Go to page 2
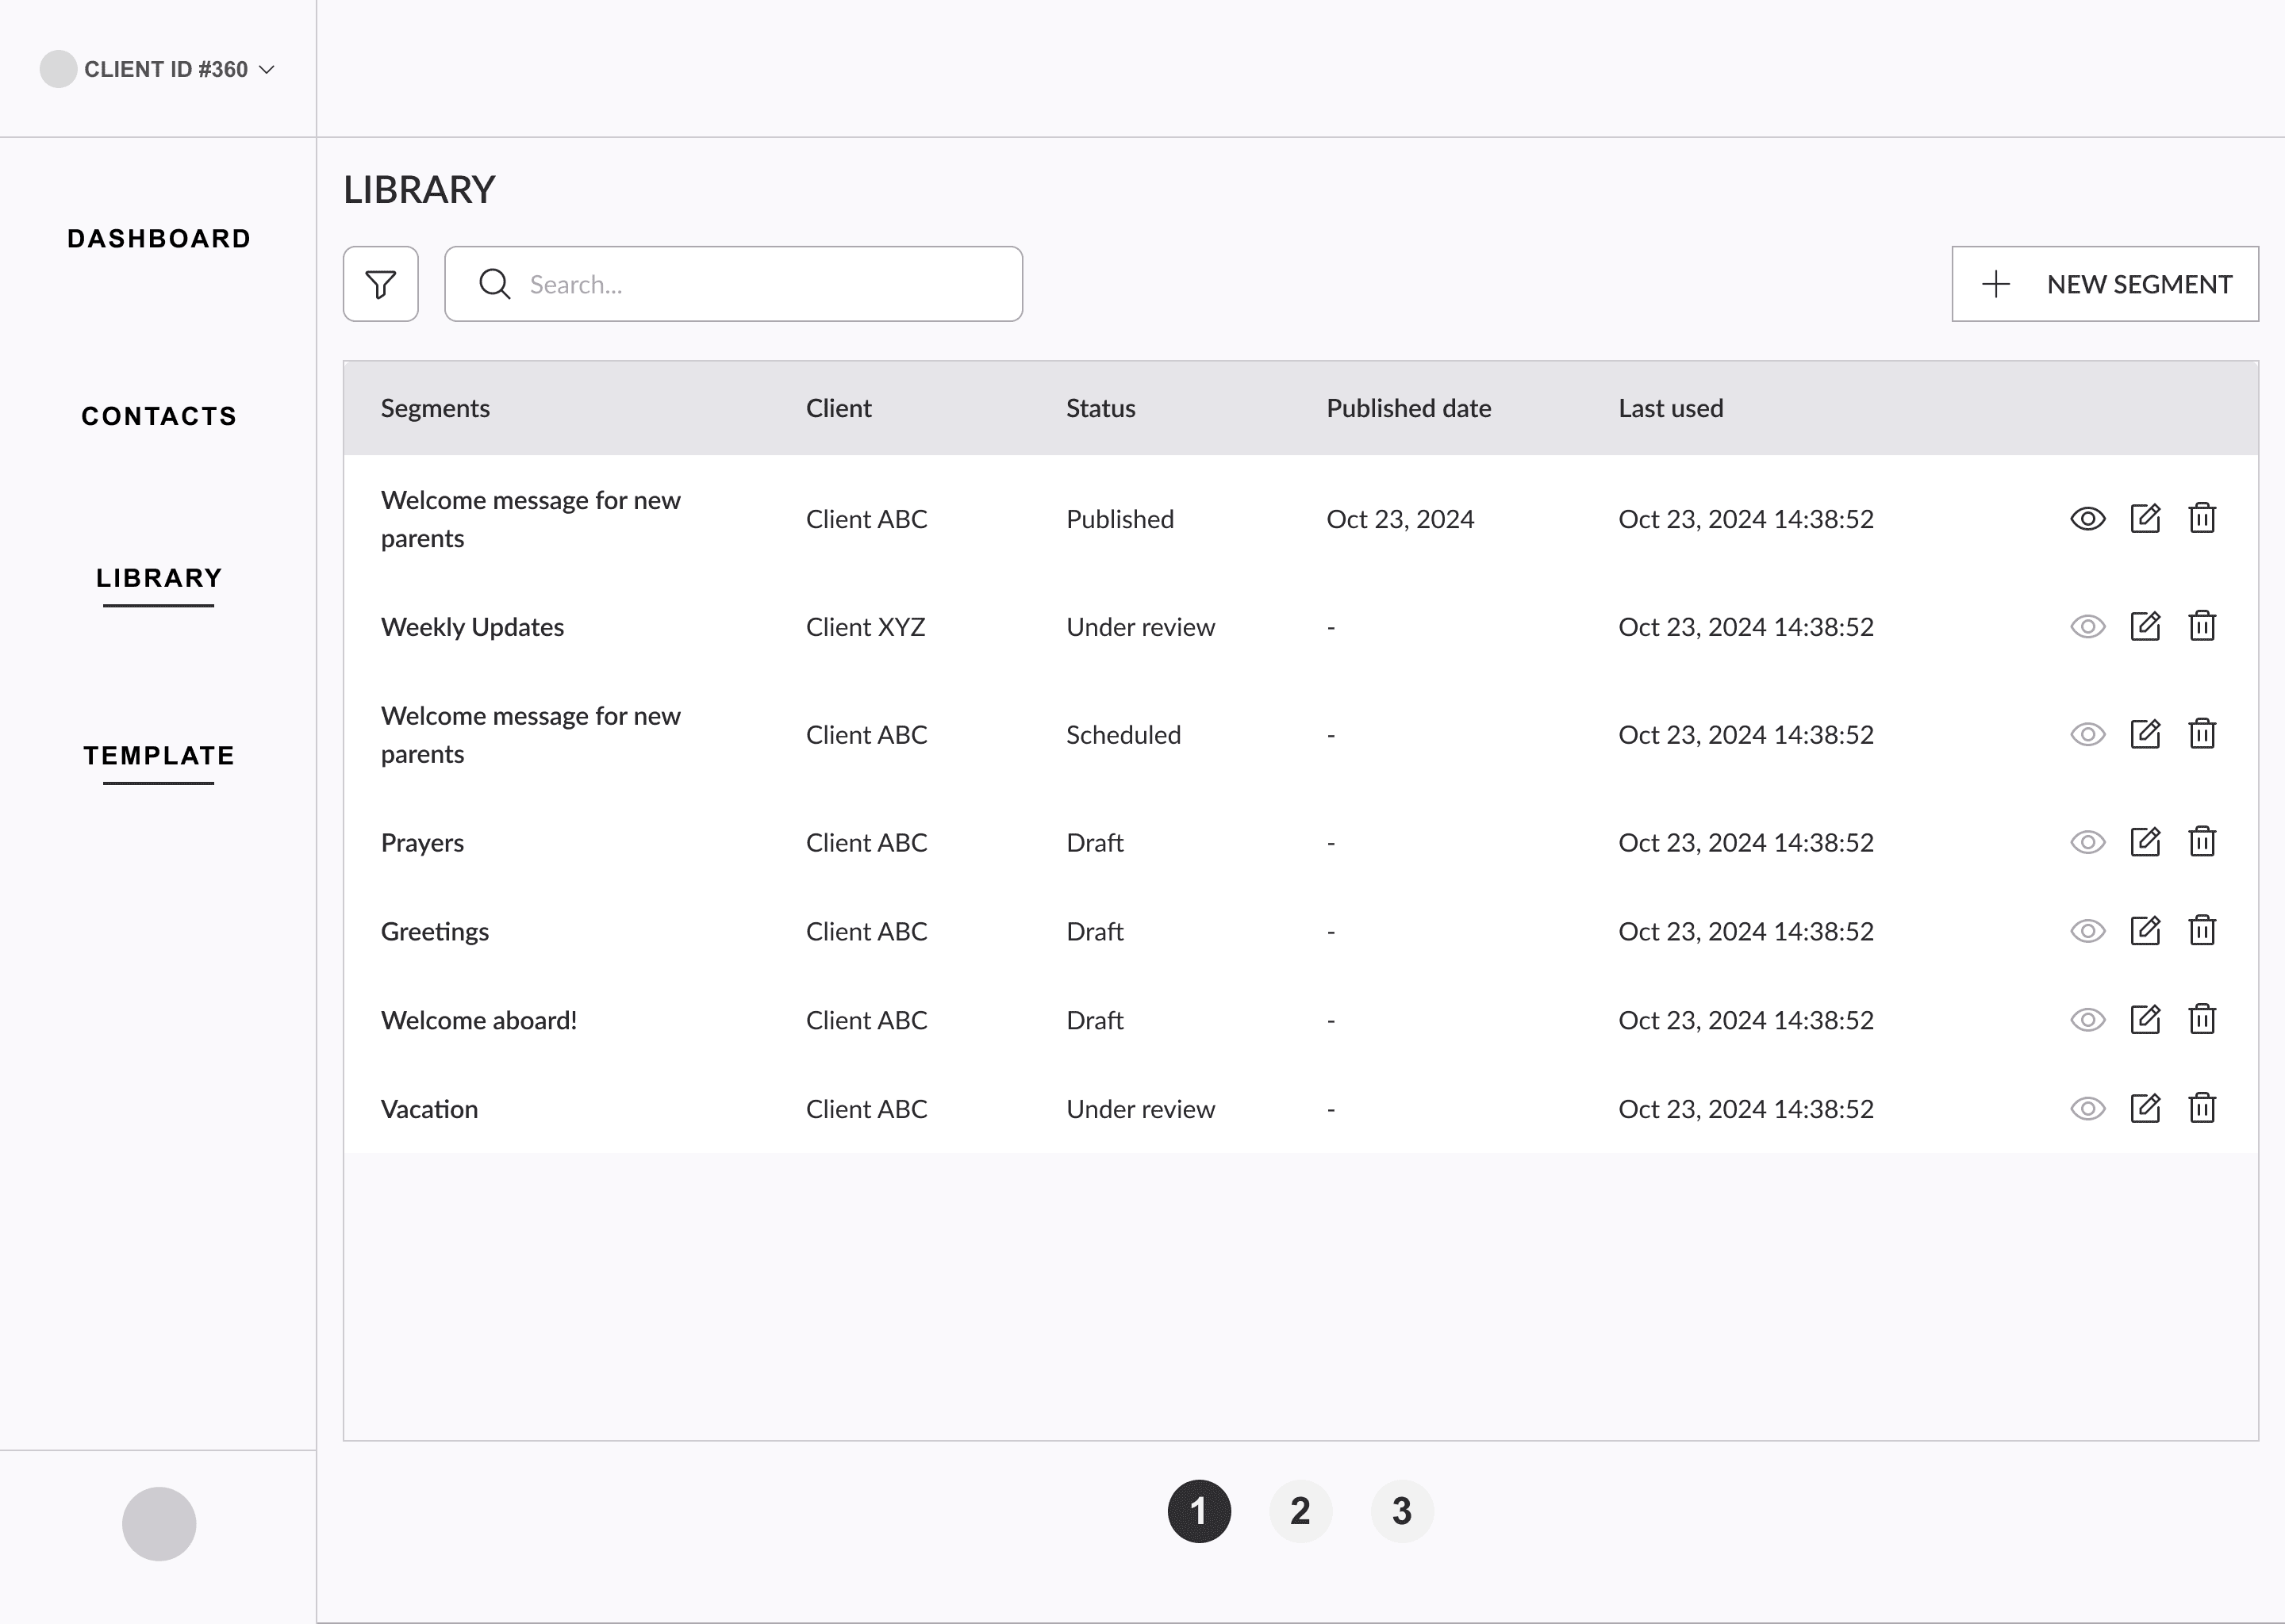The width and height of the screenshot is (2285, 1624). pyautogui.click(x=1300, y=1511)
